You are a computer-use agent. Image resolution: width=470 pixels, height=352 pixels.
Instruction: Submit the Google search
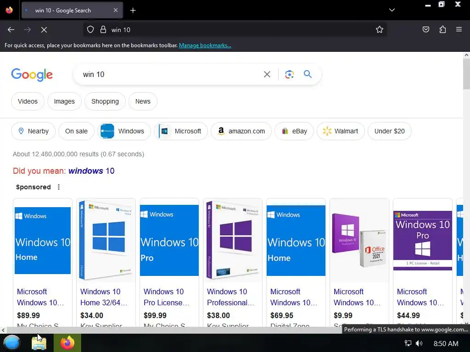click(308, 74)
